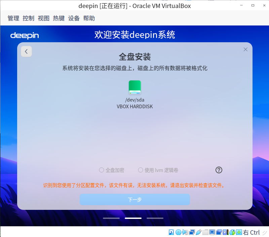Enable the 使用 lvm 逻辑卷 option
The width and height of the screenshot is (269, 237).
click(x=140, y=170)
